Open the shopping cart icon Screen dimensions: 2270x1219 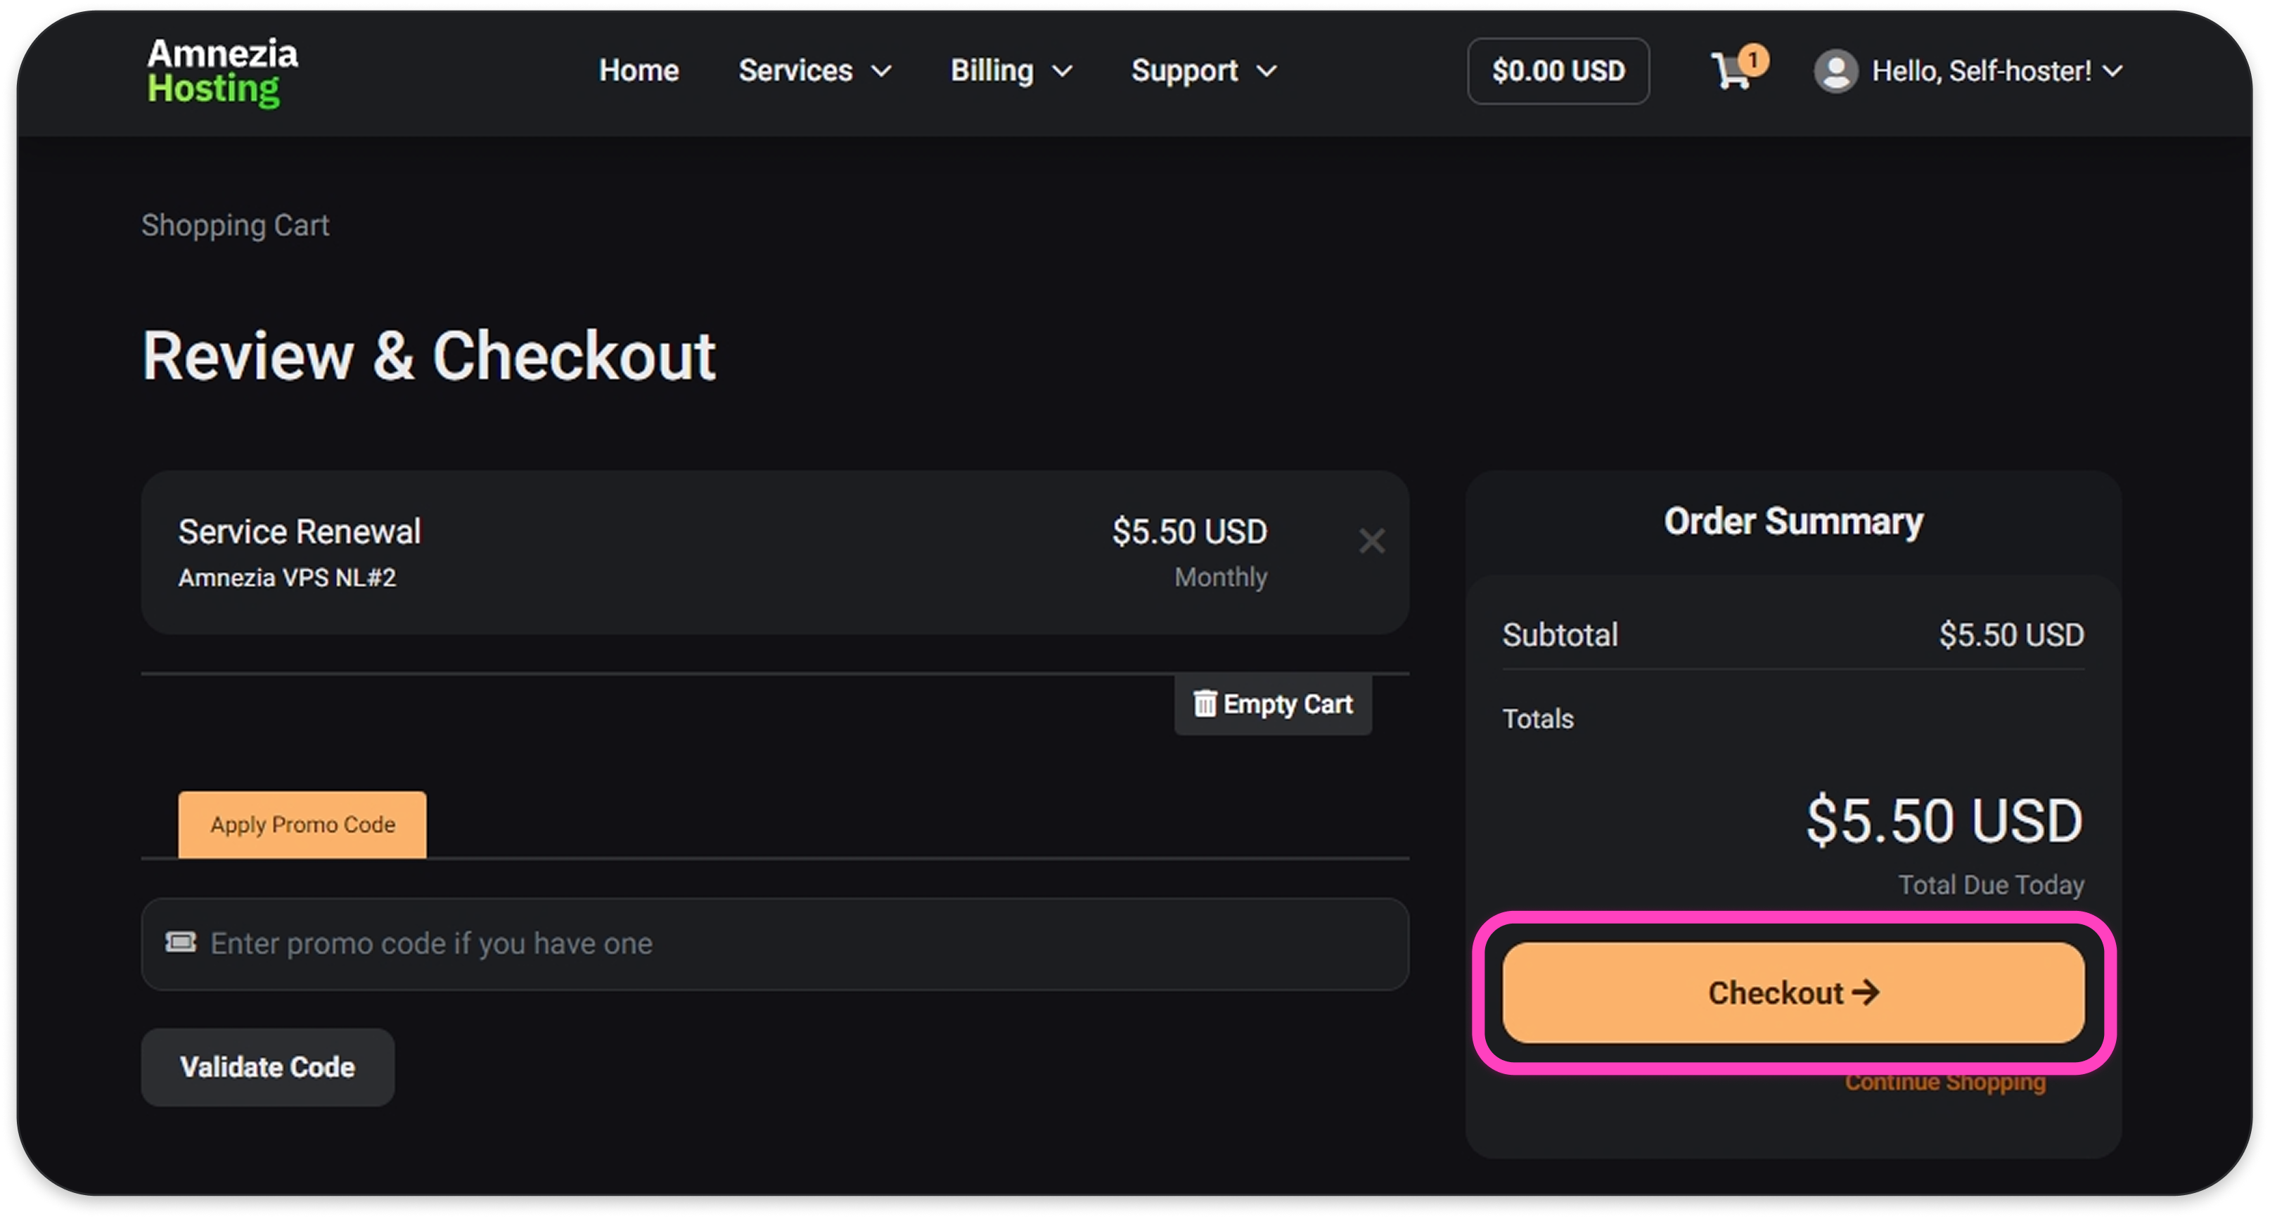coord(1731,72)
